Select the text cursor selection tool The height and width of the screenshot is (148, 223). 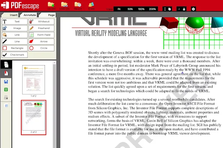point(165,9)
